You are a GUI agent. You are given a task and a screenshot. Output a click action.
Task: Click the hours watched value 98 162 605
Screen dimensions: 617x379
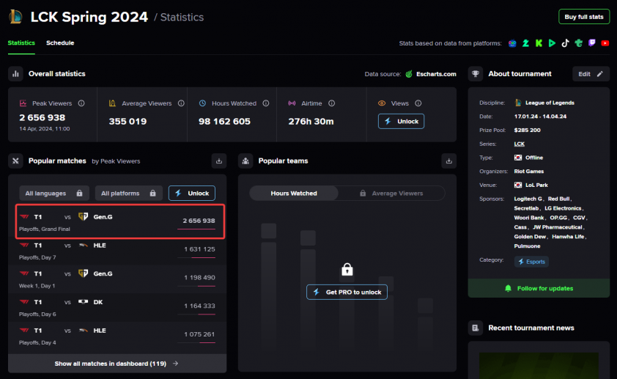pyautogui.click(x=224, y=122)
